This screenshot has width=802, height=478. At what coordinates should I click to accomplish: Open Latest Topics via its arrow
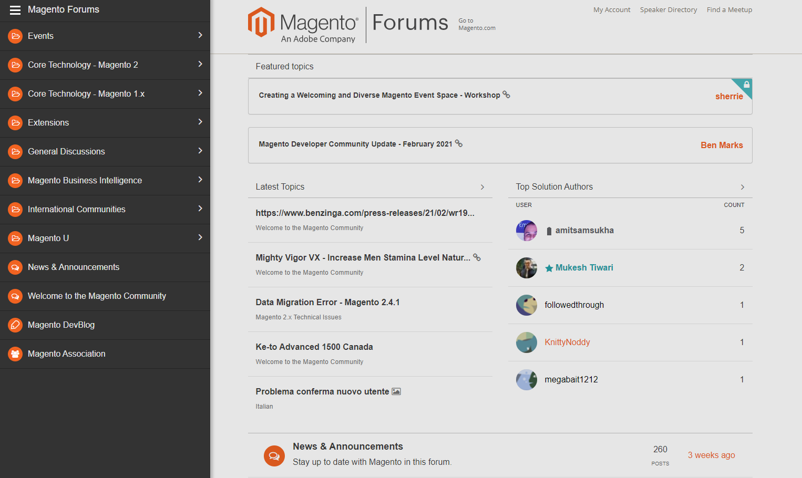click(x=482, y=187)
